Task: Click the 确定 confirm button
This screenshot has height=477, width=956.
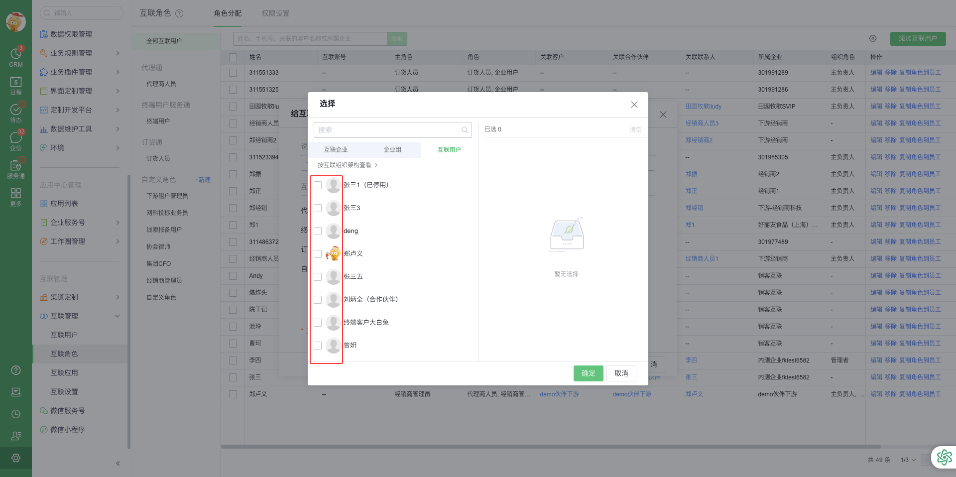Action: [588, 373]
